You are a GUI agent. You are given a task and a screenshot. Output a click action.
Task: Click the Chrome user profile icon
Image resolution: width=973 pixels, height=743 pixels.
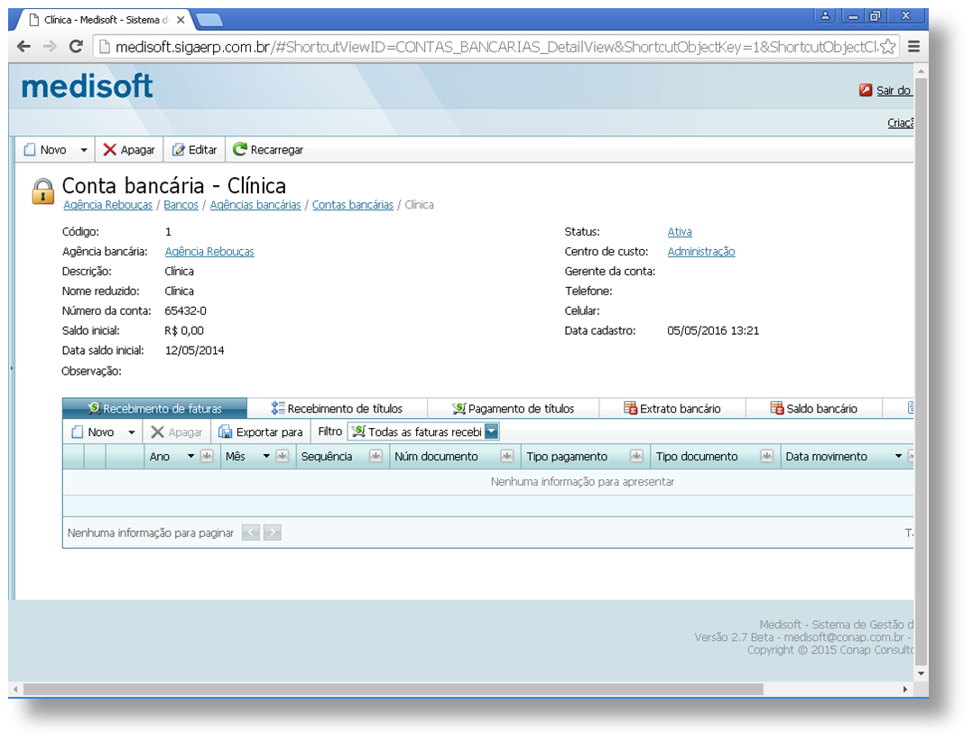pos(825,15)
